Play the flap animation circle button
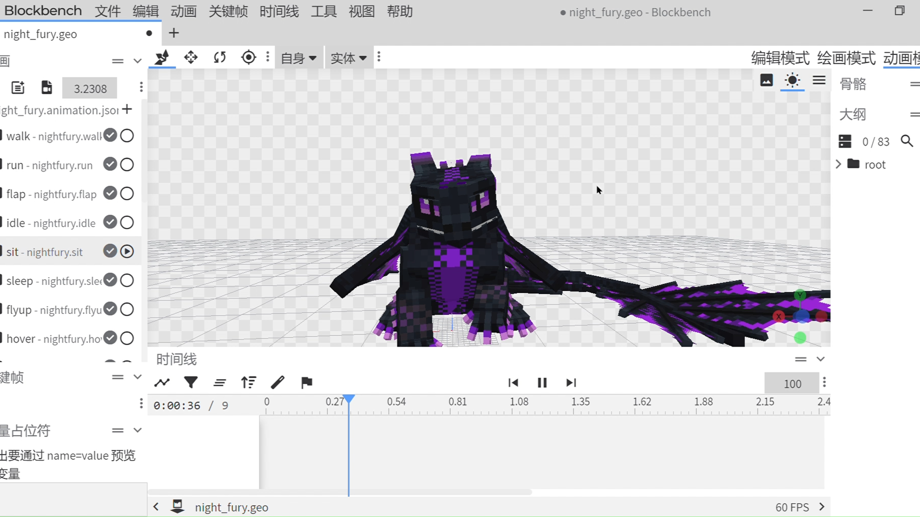This screenshot has width=920, height=517. pos(127,193)
